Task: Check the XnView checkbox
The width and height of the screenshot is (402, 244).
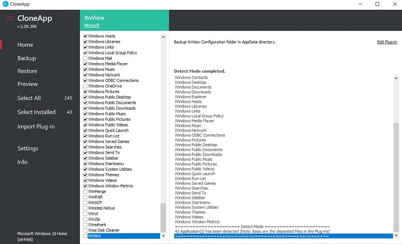Action: pos(85,236)
